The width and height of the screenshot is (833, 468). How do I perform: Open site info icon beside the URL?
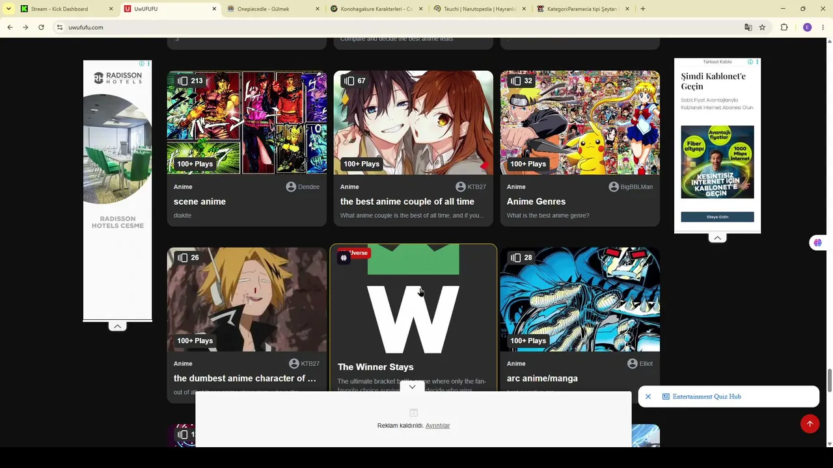click(x=59, y=27)
